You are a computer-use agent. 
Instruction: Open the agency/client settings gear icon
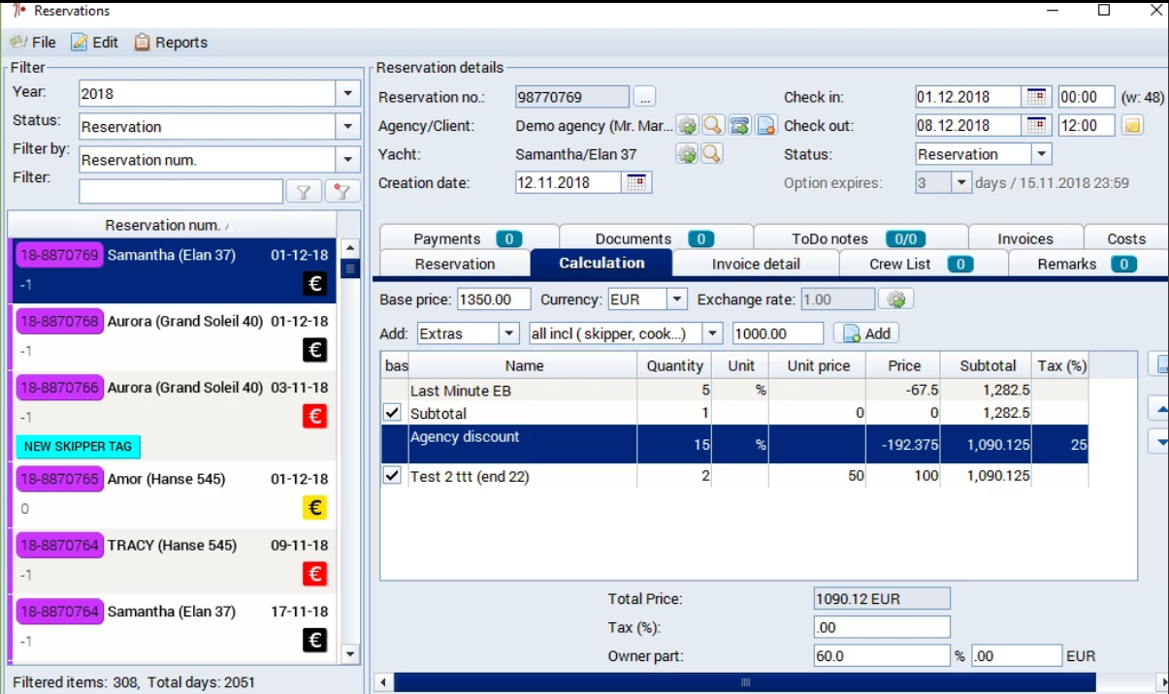(687, 125)
